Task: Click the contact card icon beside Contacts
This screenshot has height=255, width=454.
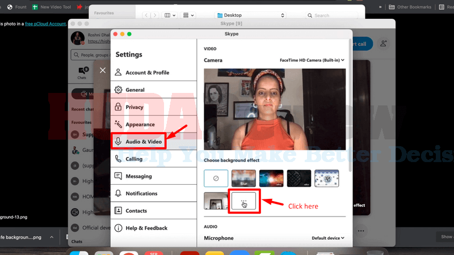Action: [x=118, y=210]
